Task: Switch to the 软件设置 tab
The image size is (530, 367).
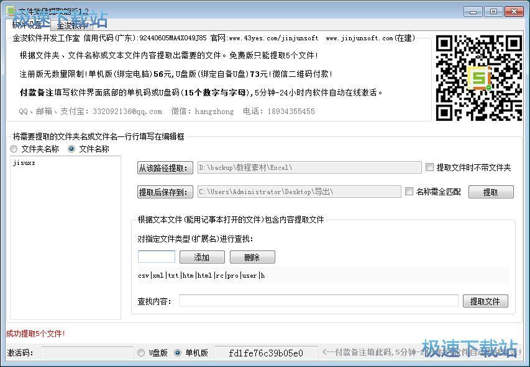Action: point(27,25)
